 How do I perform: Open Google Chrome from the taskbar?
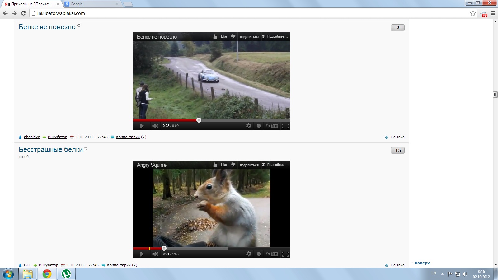tap(47, 274)
